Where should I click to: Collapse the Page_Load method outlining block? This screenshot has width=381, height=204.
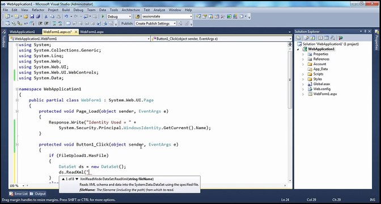(17, 111)
